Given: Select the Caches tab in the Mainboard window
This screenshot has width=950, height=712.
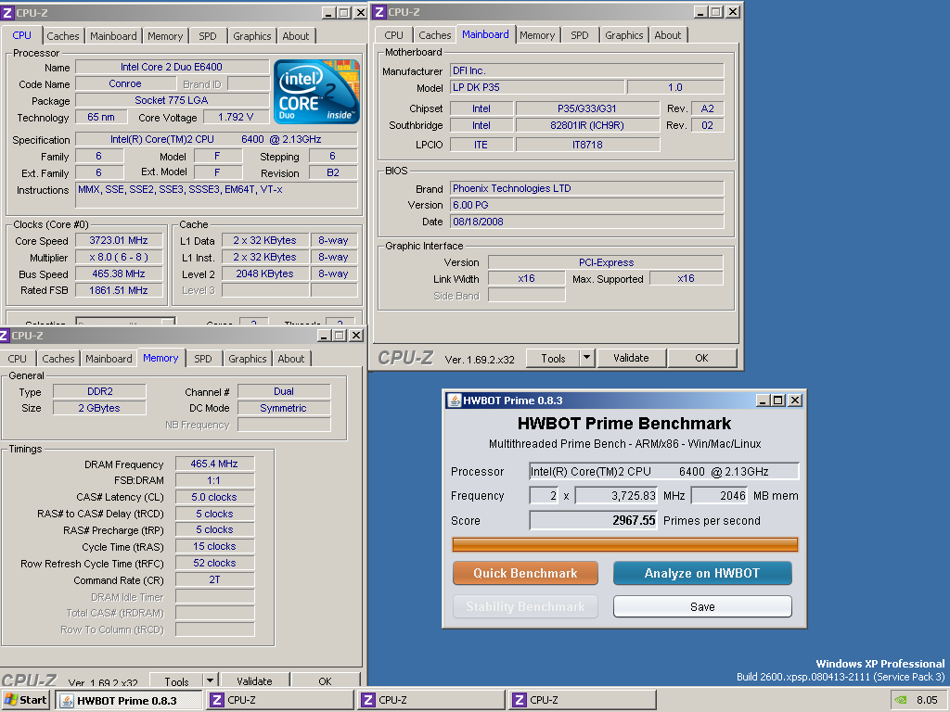Looking at the screenshot, I should (x=435, y=35).
